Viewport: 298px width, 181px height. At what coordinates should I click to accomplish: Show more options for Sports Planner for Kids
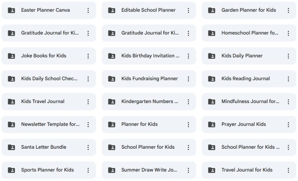point(88,170)
